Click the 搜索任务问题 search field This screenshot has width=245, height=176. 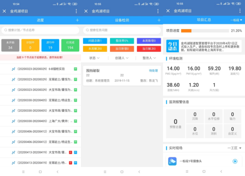(x=122, y=30)
